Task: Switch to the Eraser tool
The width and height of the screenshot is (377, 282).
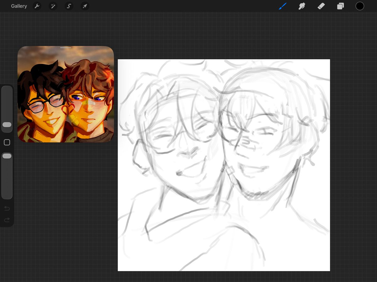Action: 321,6
